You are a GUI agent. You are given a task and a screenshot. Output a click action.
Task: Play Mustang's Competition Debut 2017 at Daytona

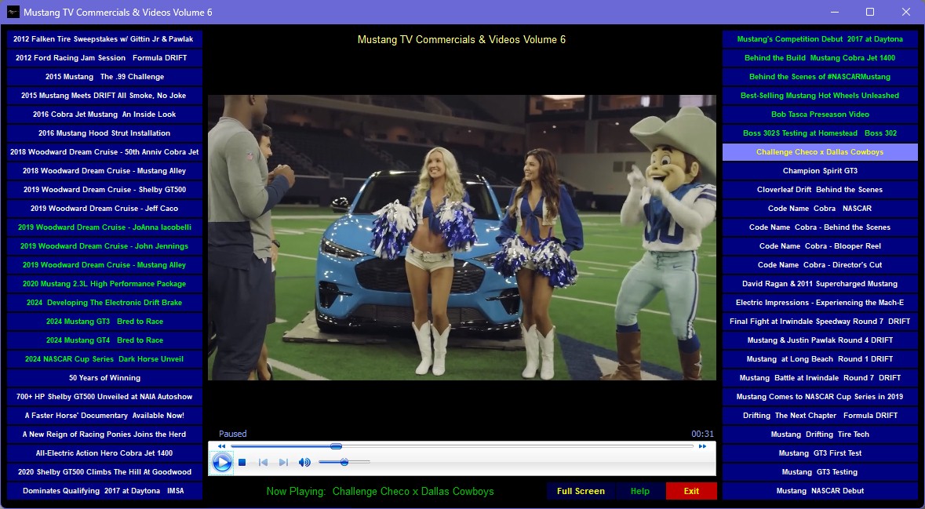[820, 39]
